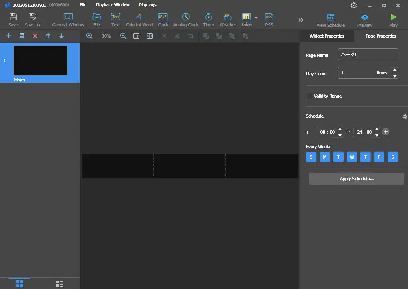Viewport: 408px width, 289px height.
Task: Zoom in on the canvas
Action: click(x=89, y=36)
